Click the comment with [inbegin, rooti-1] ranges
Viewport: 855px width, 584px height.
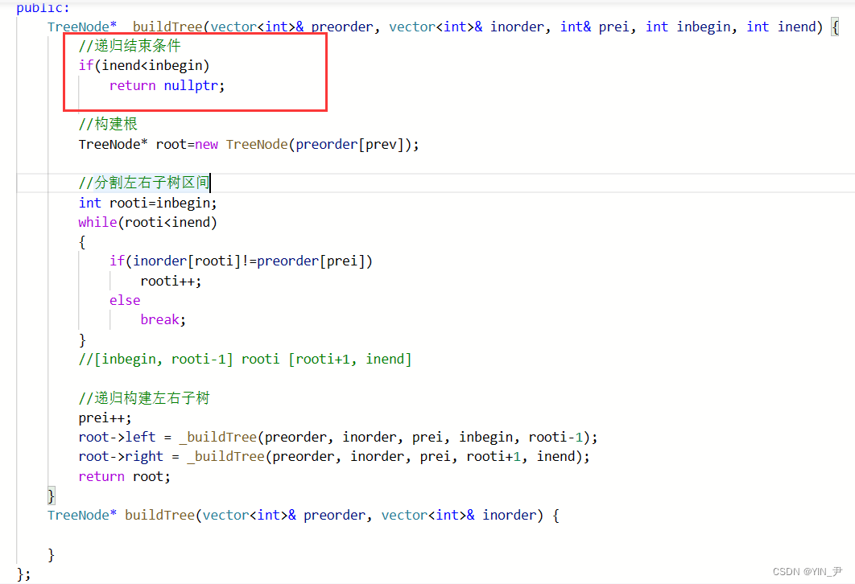pos(245,359)
